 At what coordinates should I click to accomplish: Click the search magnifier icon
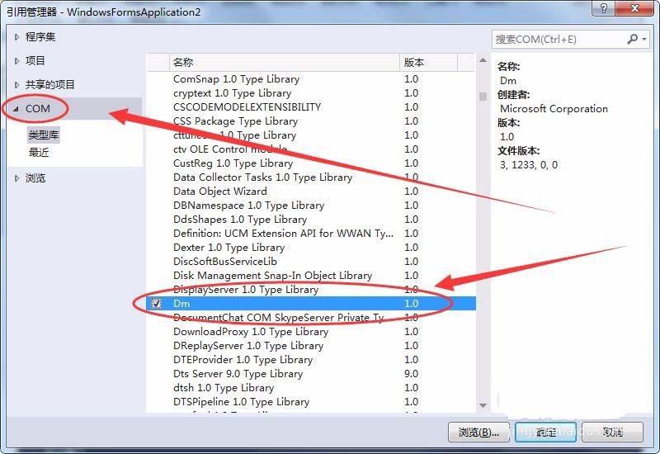pyautogui.click(x=632, y=39)
